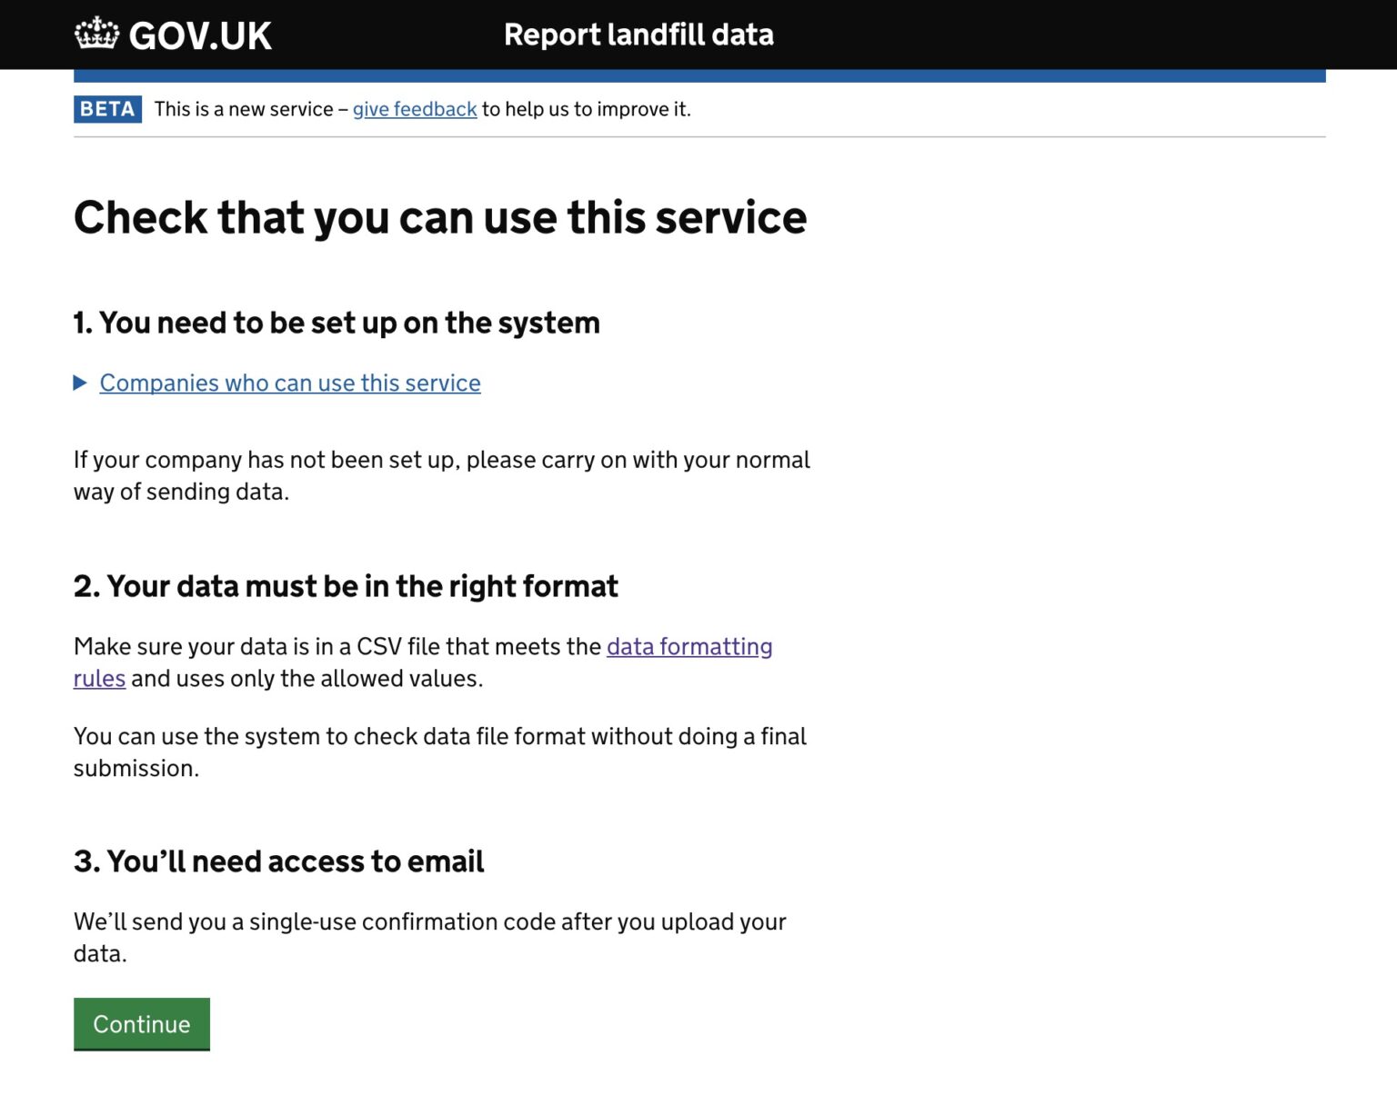
Task: Click the royal crown icon in the header
Action: (x=95, y=34)
